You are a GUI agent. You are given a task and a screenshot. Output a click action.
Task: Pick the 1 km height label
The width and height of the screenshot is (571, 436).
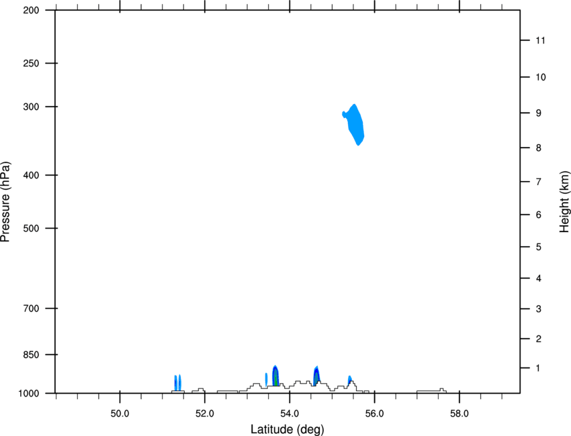pyautogui.click(x=538, y=368)
